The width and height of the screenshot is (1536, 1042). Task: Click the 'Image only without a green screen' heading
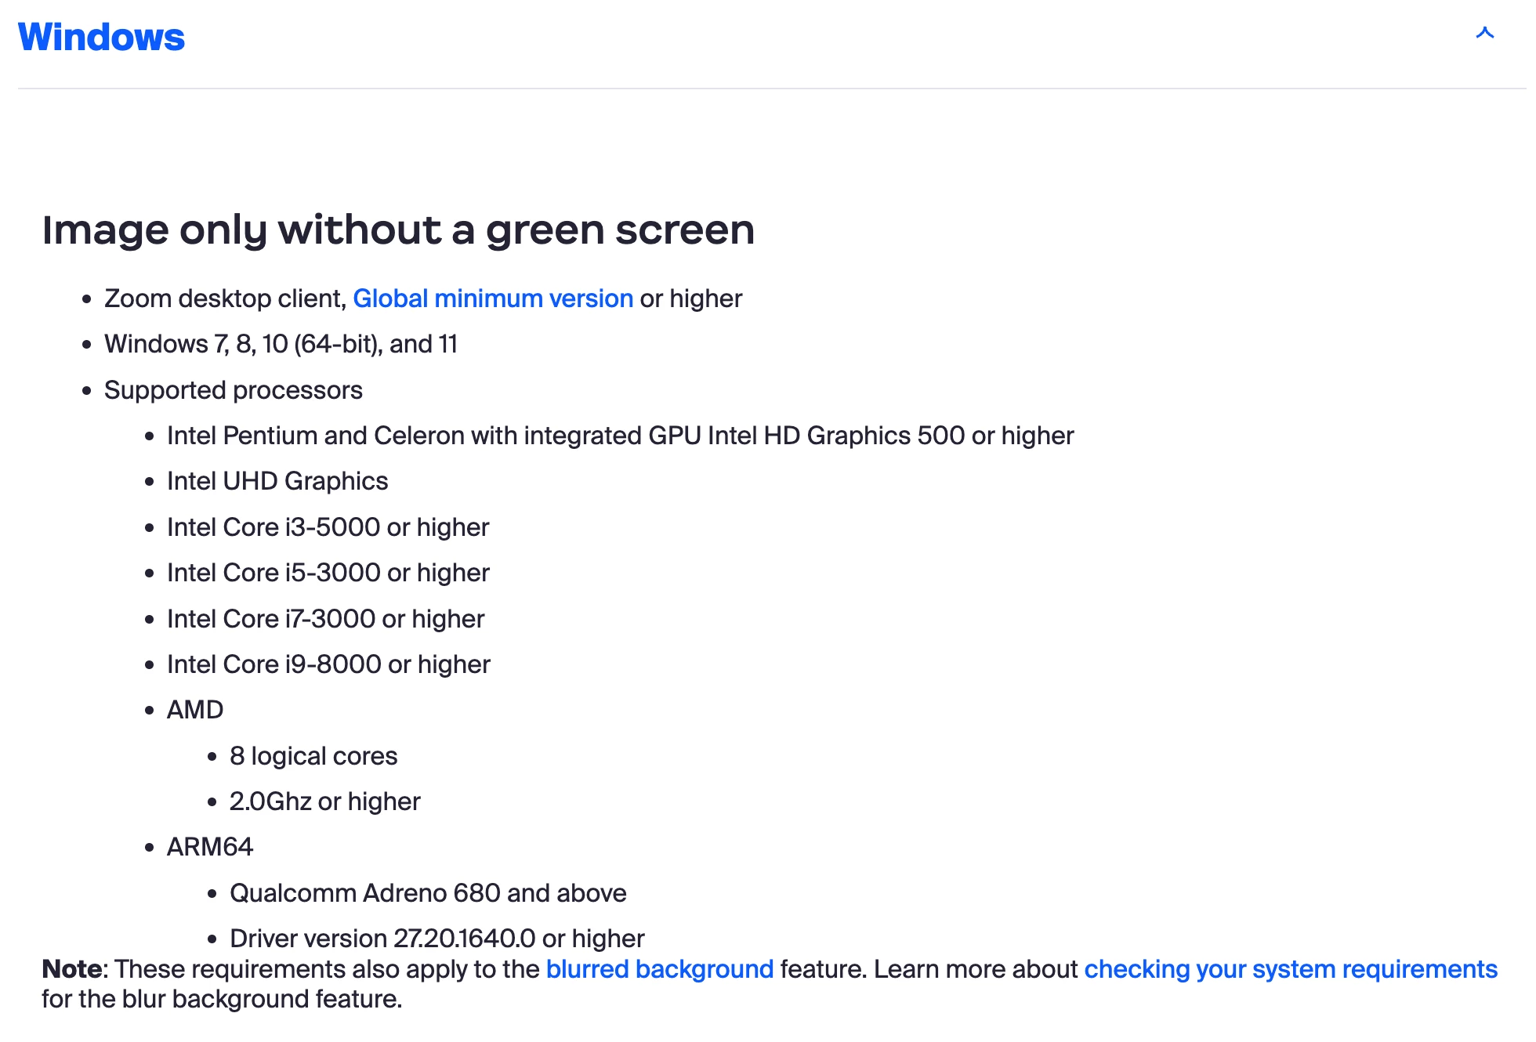pos(397,230)
